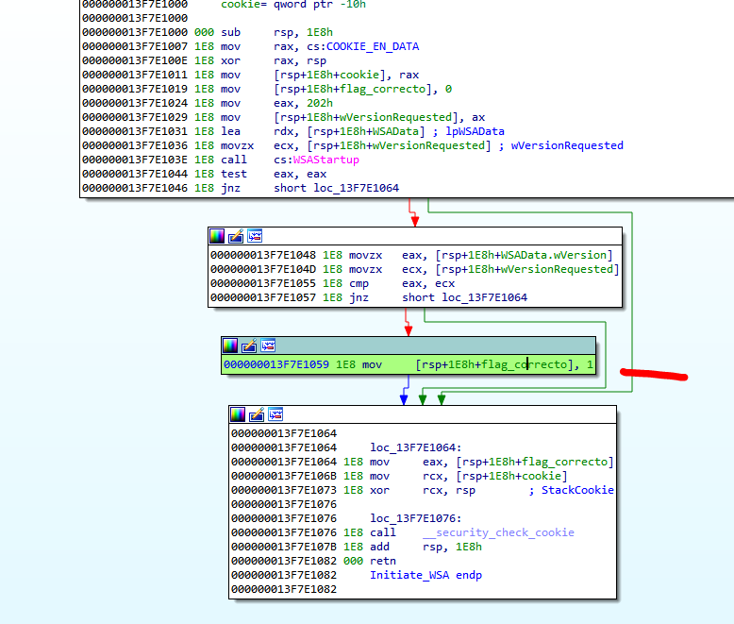Click graph icon on loc_13F7E1064 block
This screenshot has height=624, width=734.
pos(275,414)
